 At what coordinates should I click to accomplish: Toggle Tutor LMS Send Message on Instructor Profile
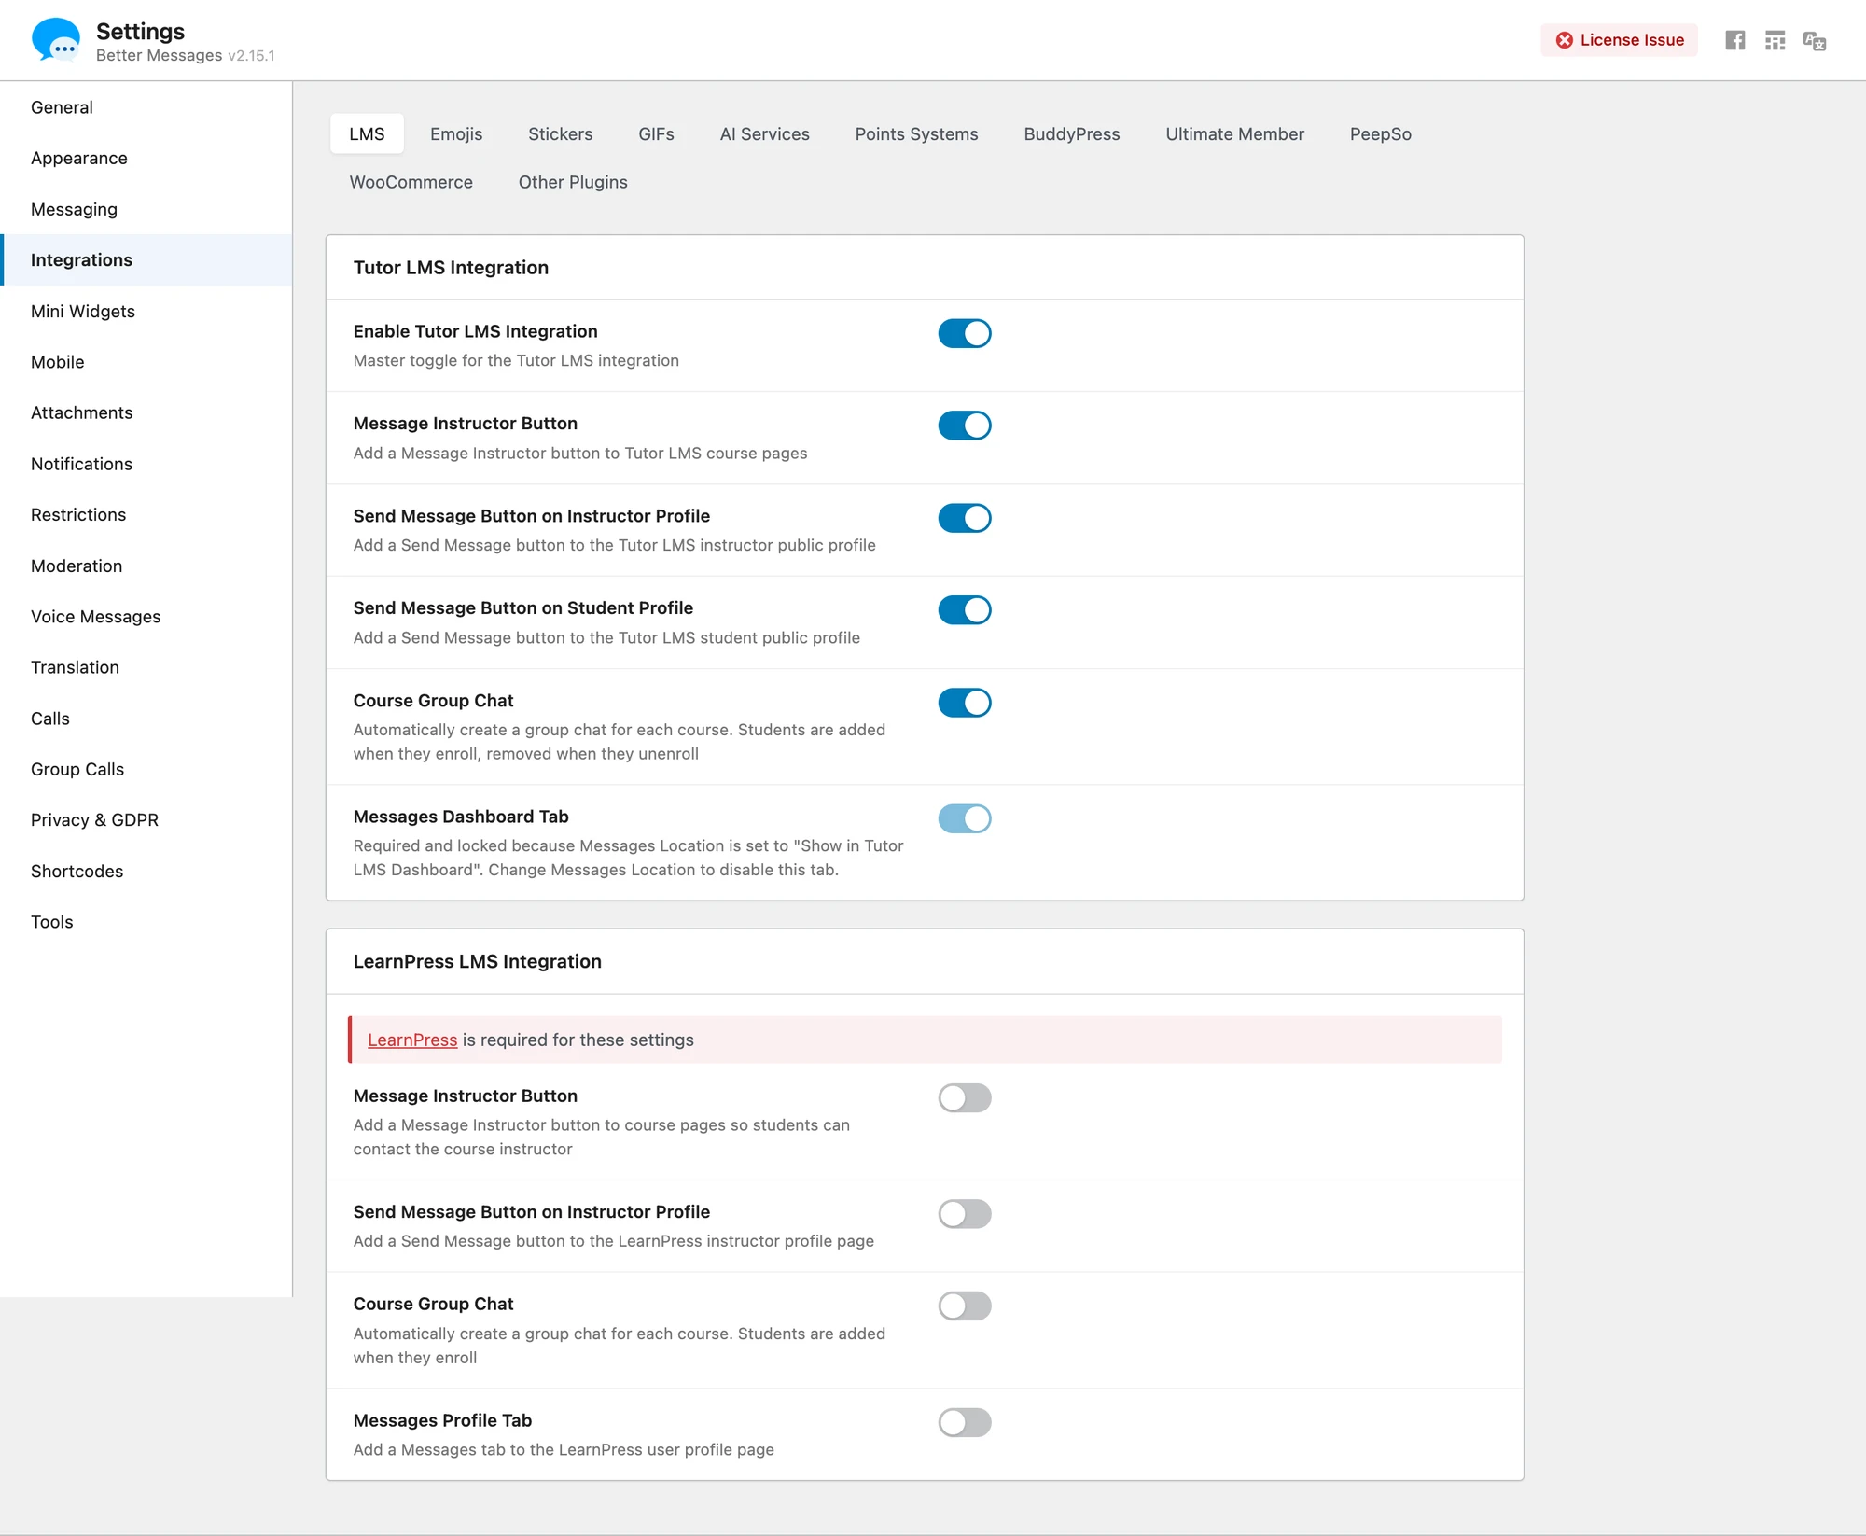point(965,518)
